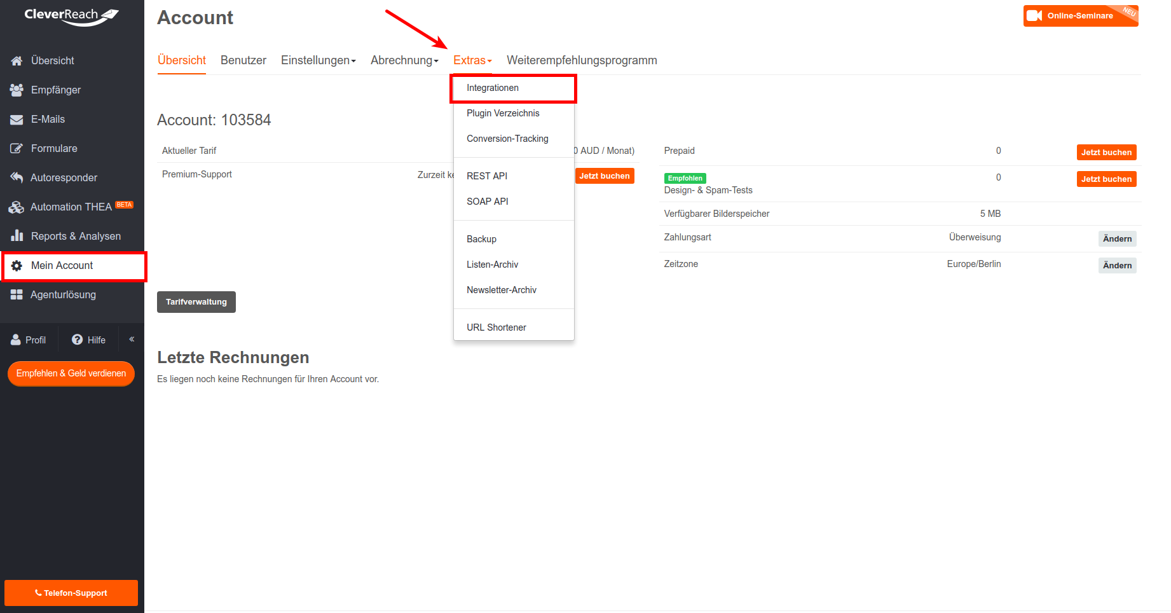Viewport: 1171px width, 613px height.
Task: Click the Hilfe question mark icon
Action: point(78,340)
